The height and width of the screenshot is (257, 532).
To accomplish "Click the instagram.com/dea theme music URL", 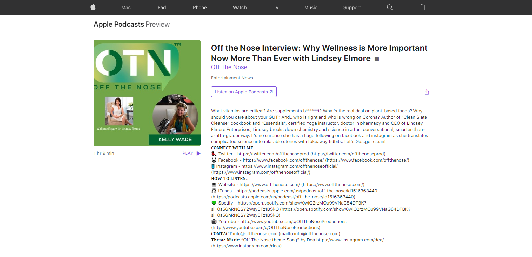I will tap(350, 240).
